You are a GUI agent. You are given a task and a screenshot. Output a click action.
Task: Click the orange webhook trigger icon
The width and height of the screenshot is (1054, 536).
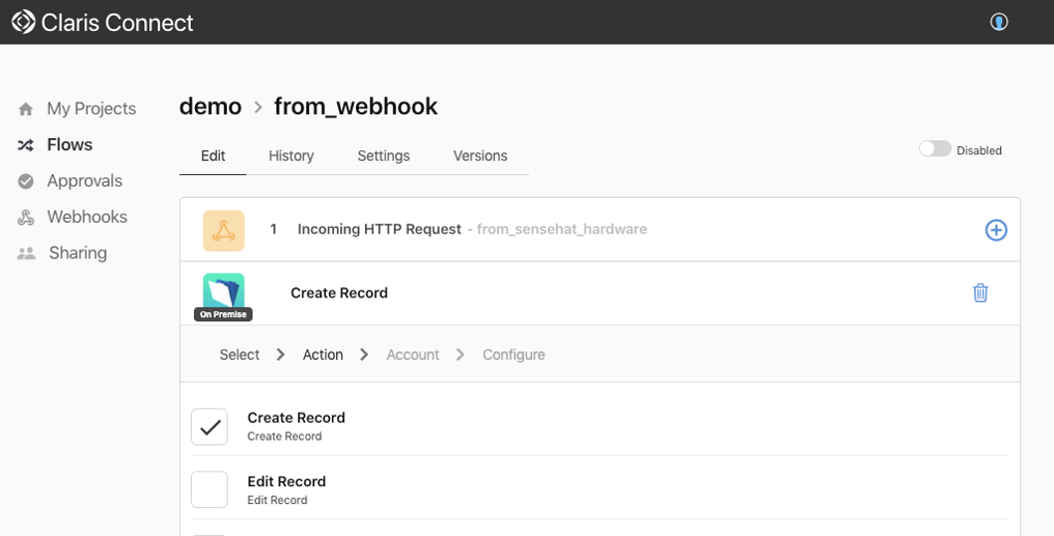224,231
